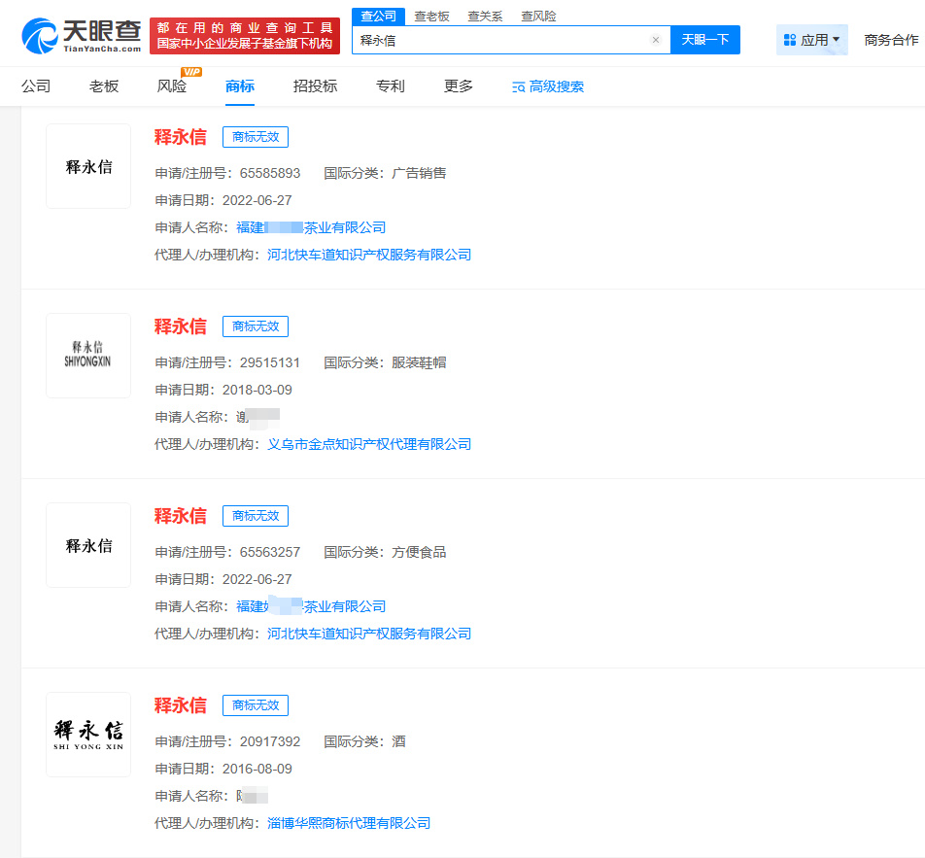The width and height of the screenshot is (925, 858).
Task: Open 释永信 title for 服装鞋帽 trademark
Action: point(181,326)
